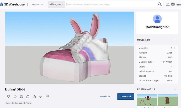Image resolution: width=181 pixels, height=108 pixels.
Task: Flag the model with report icon
Action: [x=47, y=97]
